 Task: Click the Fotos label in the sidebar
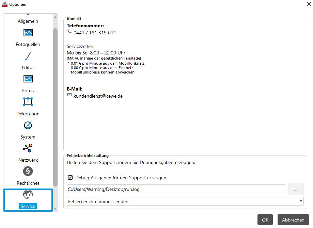click(x=28, y=91)
